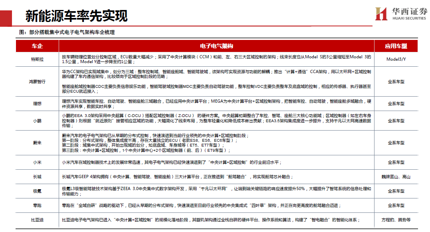Select the 特斯拉 row label
Image resolution: width=430 pixels, height=232 pixels.
(x=37, y=59)
